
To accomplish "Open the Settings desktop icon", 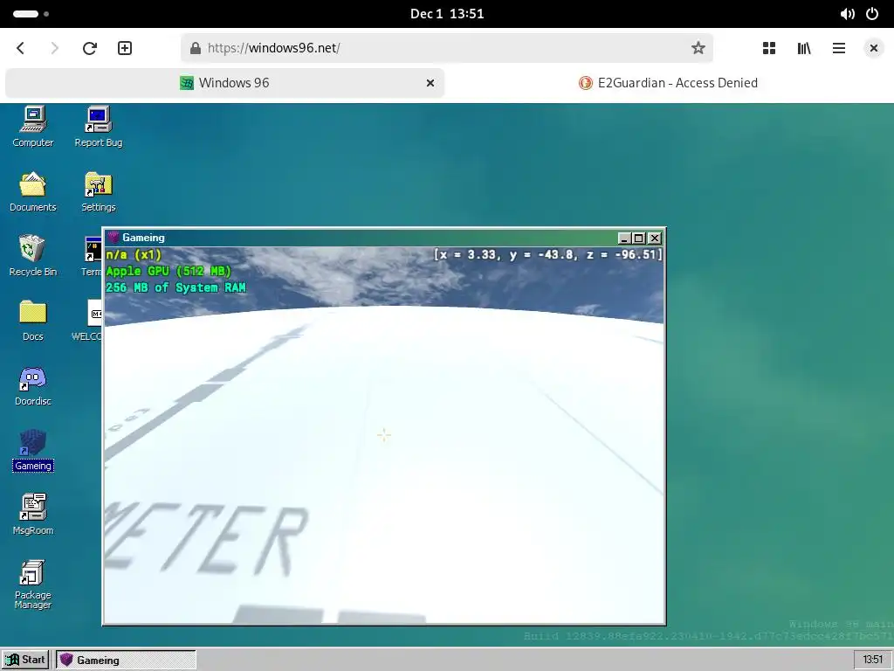I will tap(98, 191).
